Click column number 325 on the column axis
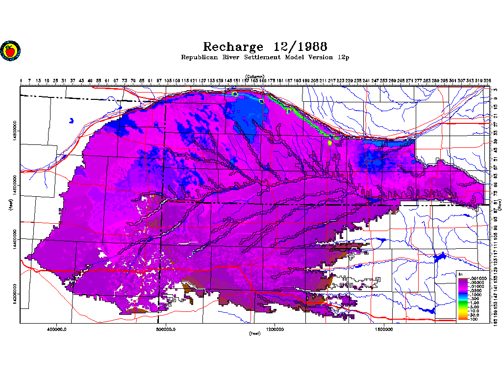Viewport: 502px width, 376px height. click(x=487, y=81)
